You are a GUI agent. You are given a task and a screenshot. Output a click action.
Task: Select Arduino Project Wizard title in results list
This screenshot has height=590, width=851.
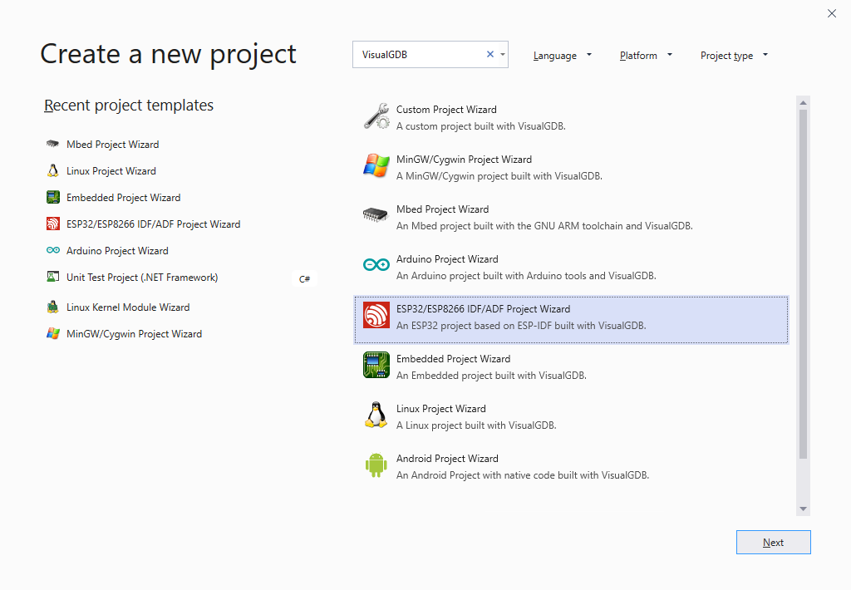tap(447, 259)
